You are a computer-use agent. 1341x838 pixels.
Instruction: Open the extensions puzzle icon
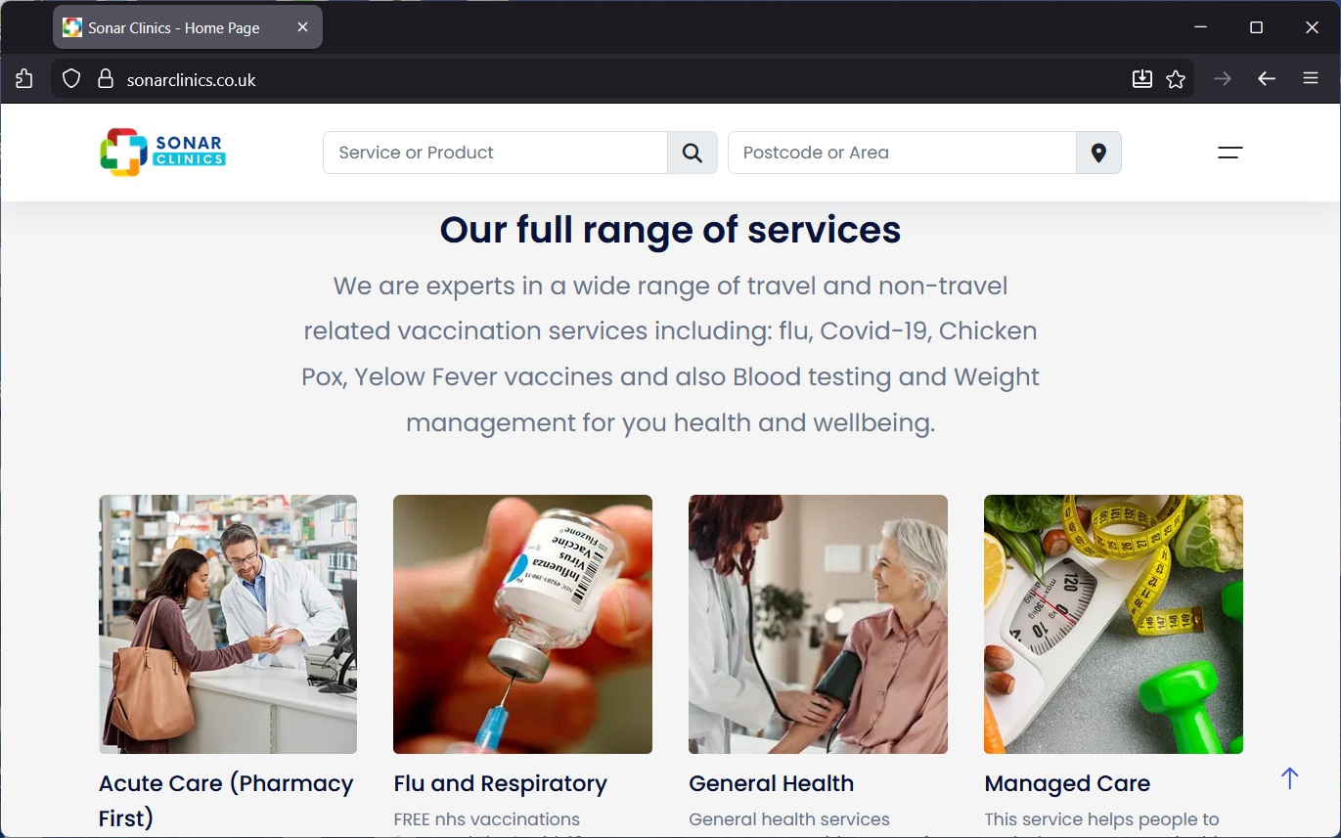point(24,79)
